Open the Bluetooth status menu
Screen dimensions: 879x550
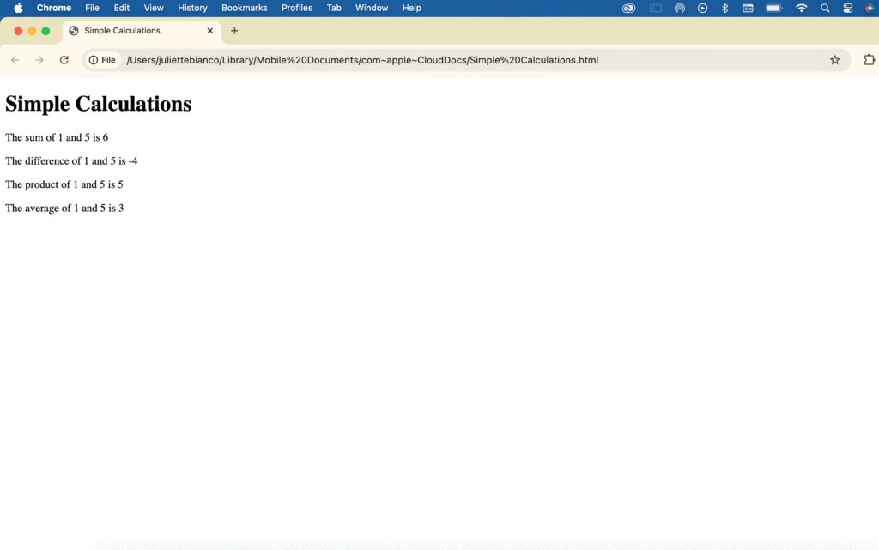[x=724, y=8]
